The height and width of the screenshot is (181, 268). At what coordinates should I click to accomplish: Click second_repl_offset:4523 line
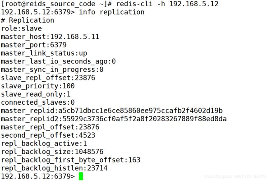click(x=48, y=135)
